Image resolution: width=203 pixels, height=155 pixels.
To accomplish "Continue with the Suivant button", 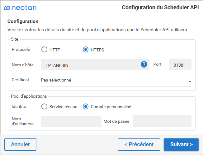I will click(181, 144).
